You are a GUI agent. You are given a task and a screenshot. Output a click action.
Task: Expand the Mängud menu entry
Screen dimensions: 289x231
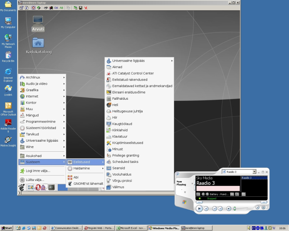pos(42,115)
